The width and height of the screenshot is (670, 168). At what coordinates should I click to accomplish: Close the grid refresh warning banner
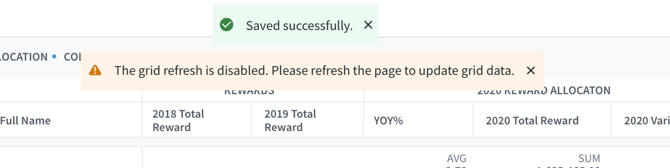[x=530, y=71]
